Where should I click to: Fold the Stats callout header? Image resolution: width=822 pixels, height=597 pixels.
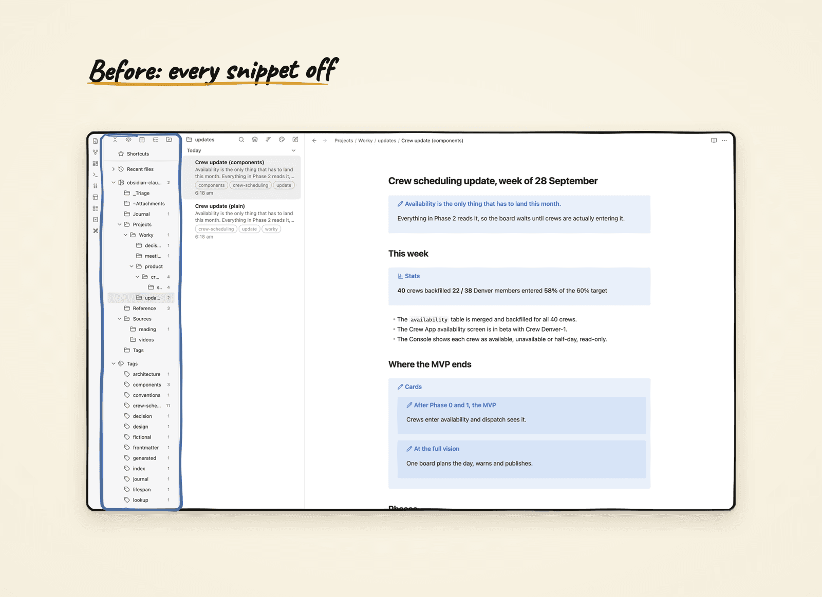click(x=409, y=276)
